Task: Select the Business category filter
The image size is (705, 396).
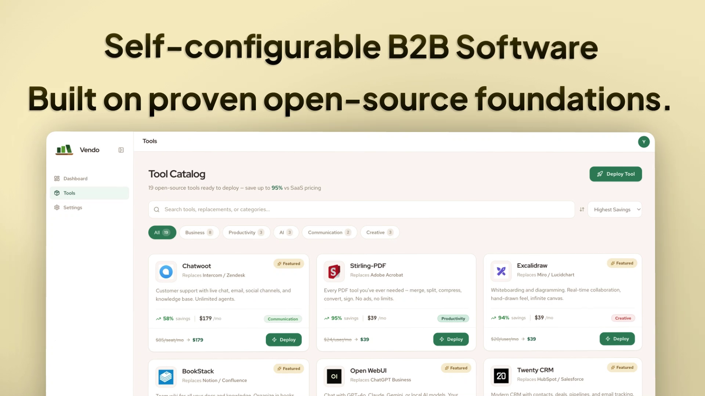Action: tap(199, 232)
